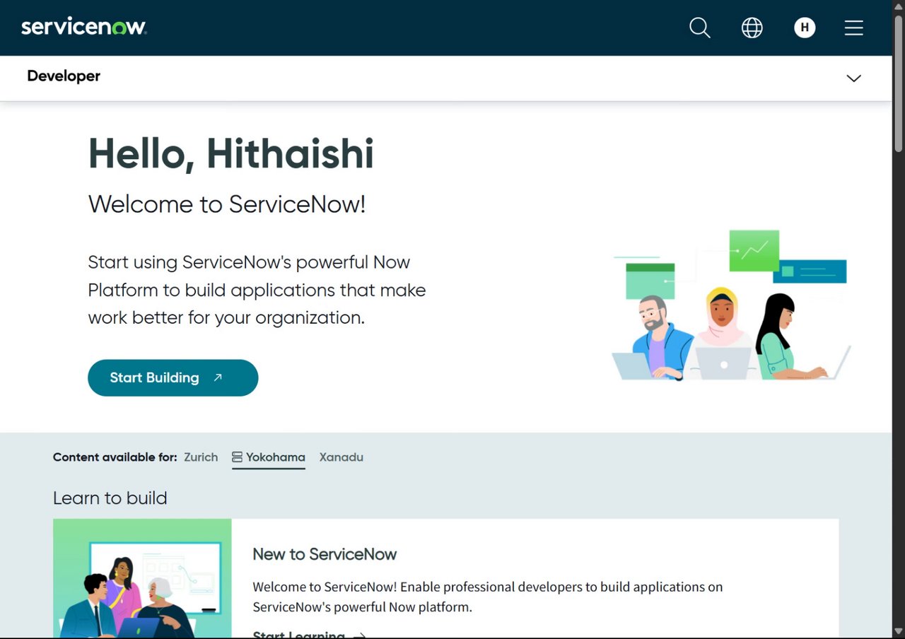Viewport: 905px width, 639px height.
Task: Select the Xanadu release tab
Action: pyautogui.click(x=341, y=457)
